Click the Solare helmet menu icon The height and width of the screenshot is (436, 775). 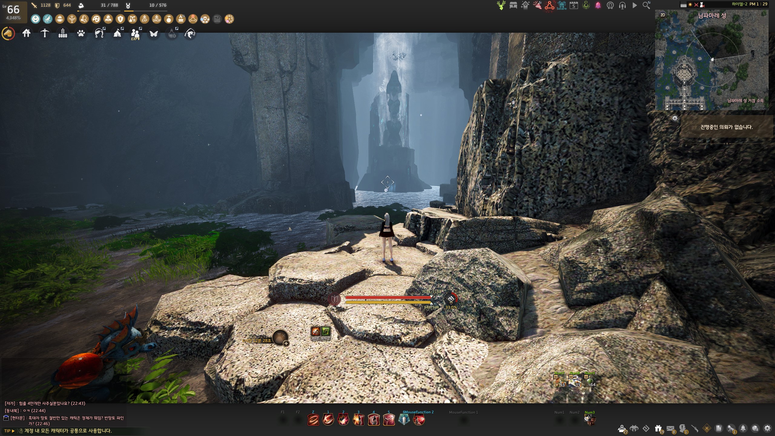pyautogui.click(x=562, y=5)
